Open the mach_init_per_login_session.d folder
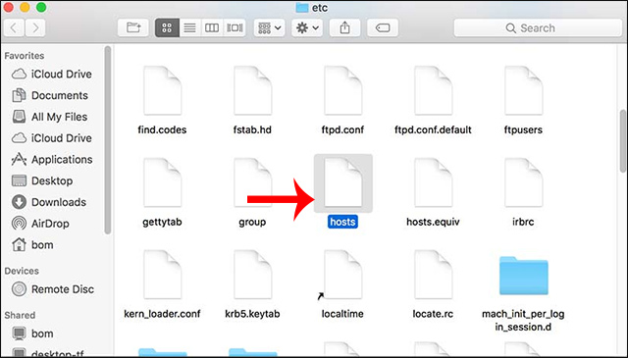 click(523, 291)
